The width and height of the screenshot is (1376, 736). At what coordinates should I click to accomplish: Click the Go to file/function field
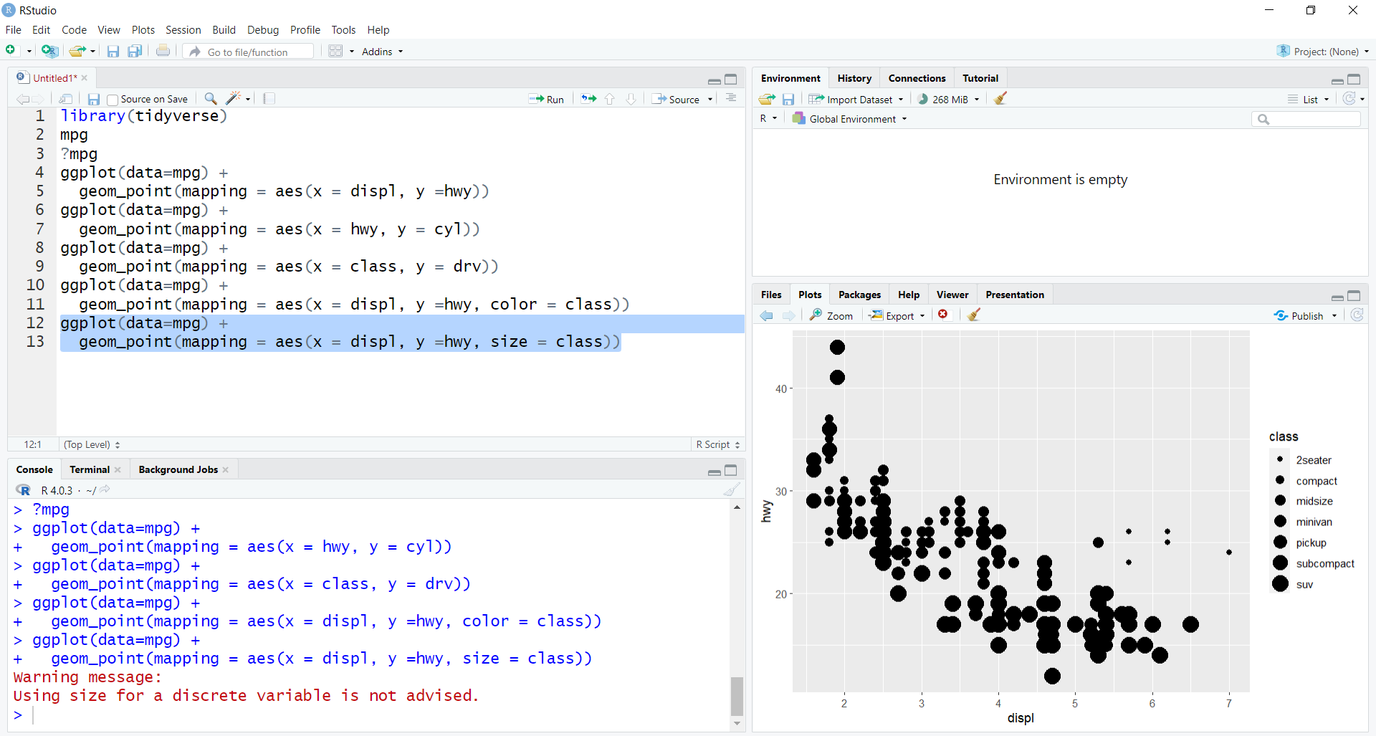click(247, 52)
